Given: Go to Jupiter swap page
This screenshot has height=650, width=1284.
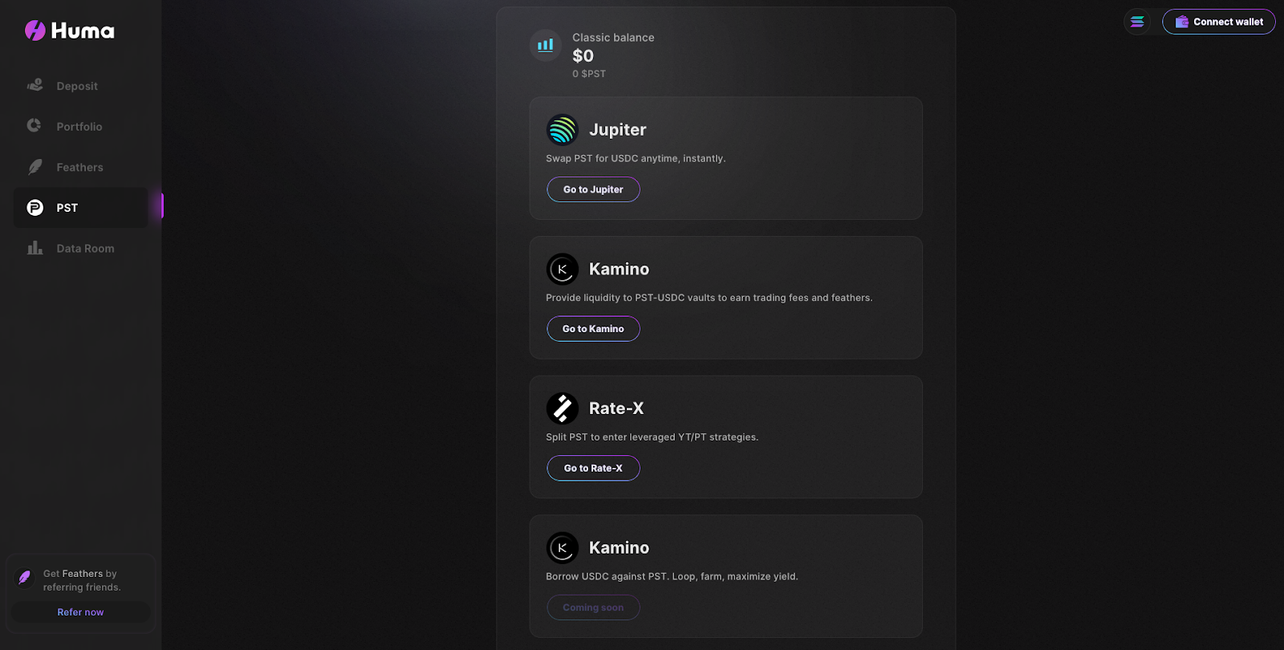Looking at the screenshot, I should pos(593,189).
